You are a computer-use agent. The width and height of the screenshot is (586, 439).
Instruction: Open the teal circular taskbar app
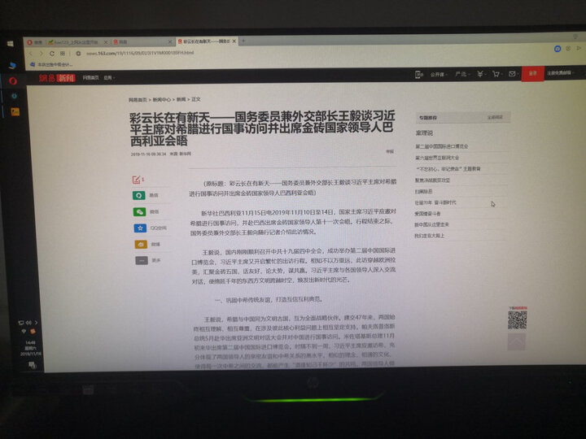click(14, 96)
